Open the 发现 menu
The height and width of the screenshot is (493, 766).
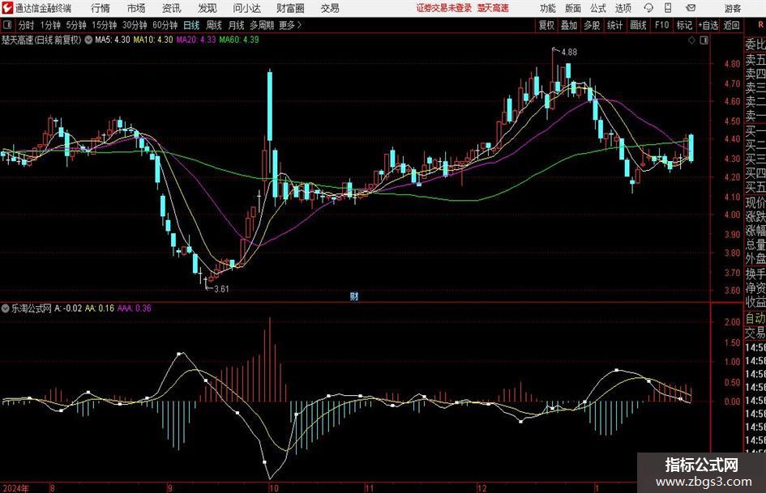[208, 8]
